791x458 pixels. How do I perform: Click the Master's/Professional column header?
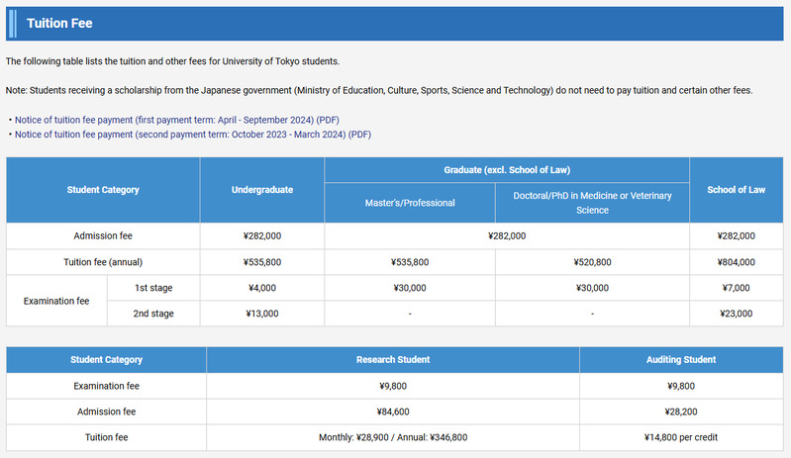coord(410,203)
